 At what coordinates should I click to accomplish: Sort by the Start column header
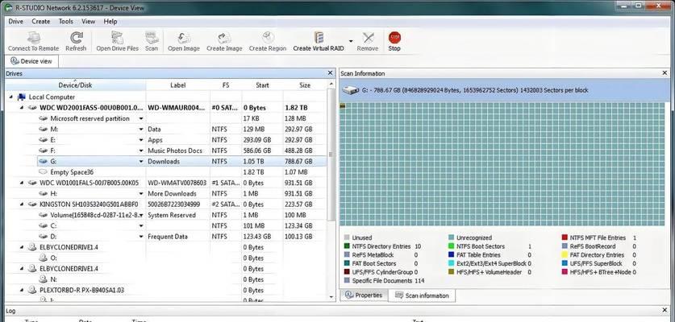click(263, 85)
